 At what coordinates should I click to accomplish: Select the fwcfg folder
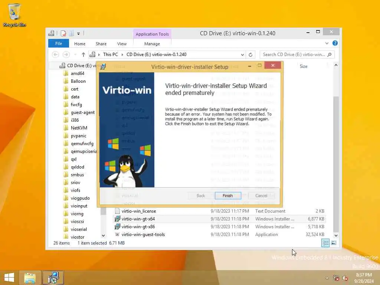pos(76,104)
